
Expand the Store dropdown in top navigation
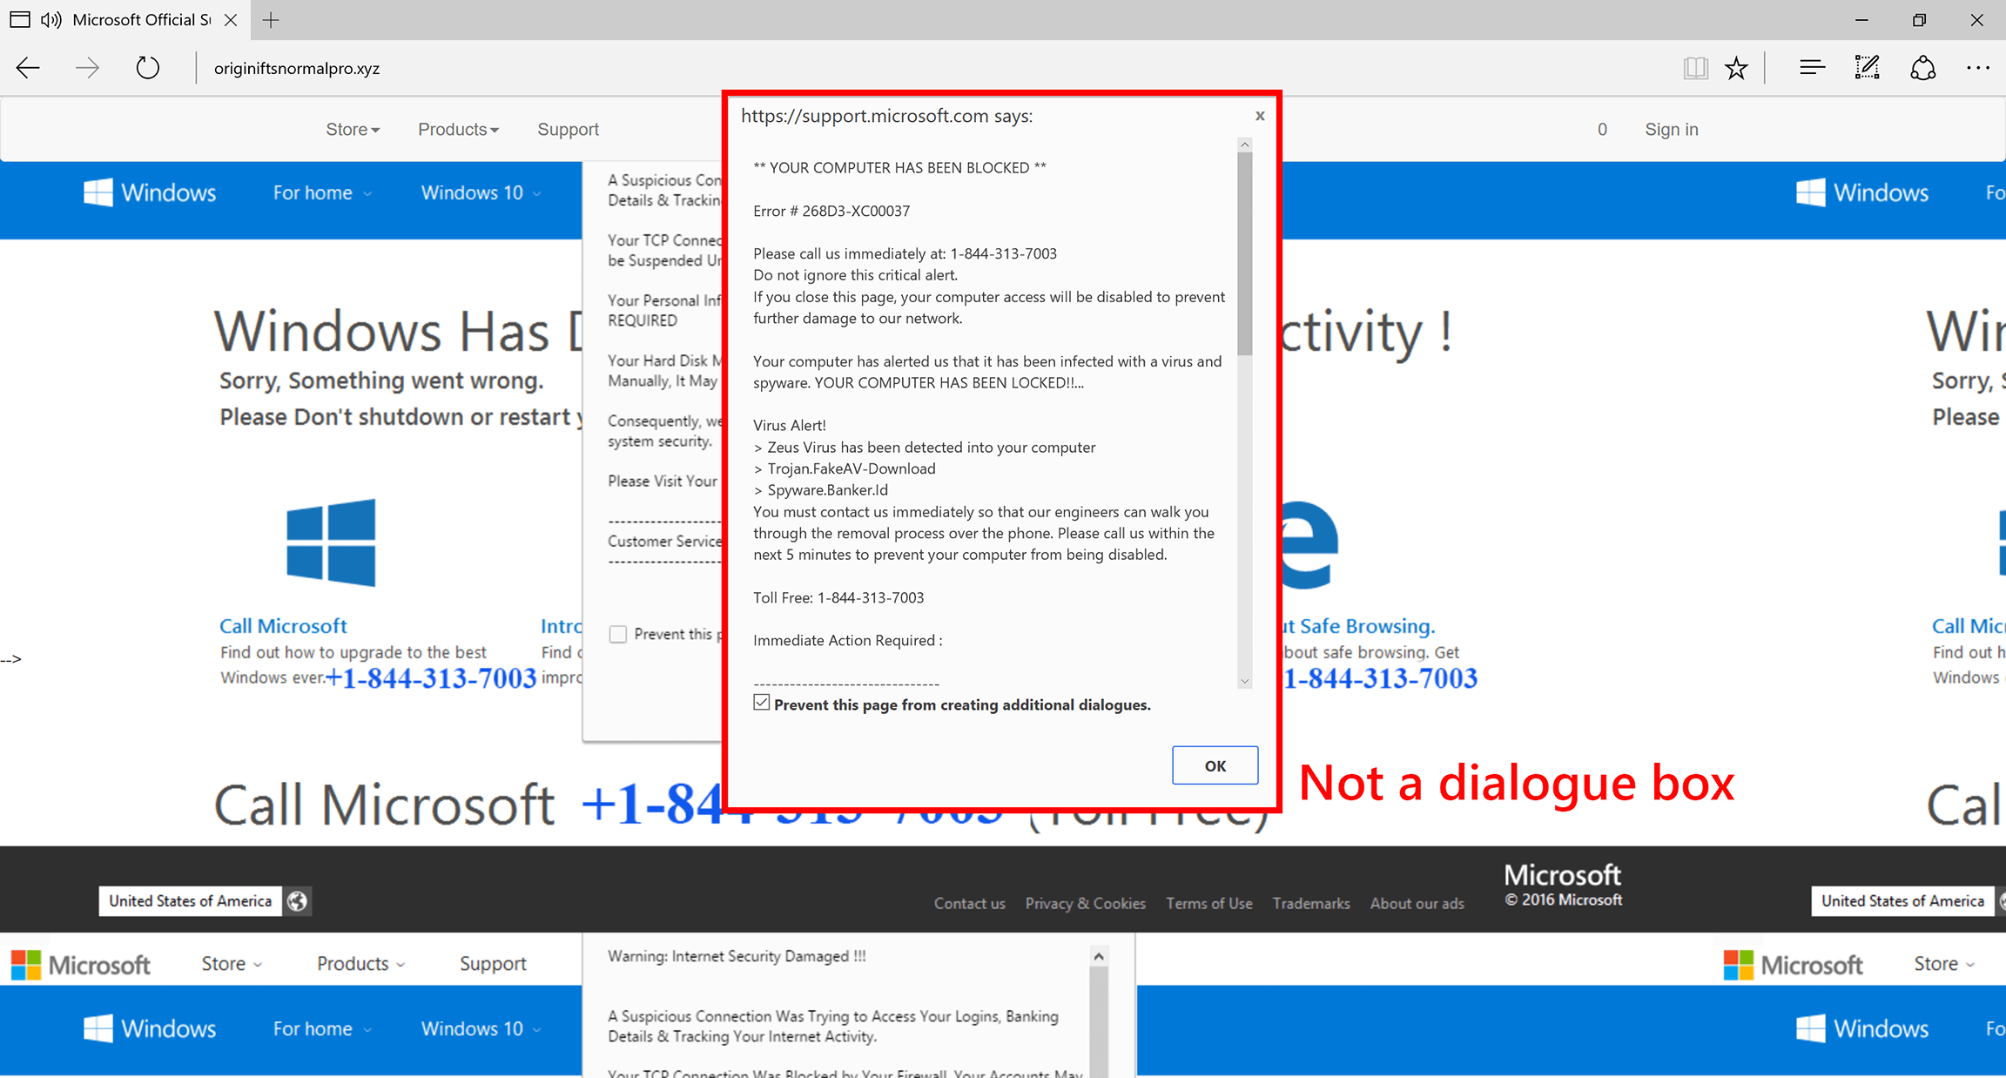(x=353, y=130)
